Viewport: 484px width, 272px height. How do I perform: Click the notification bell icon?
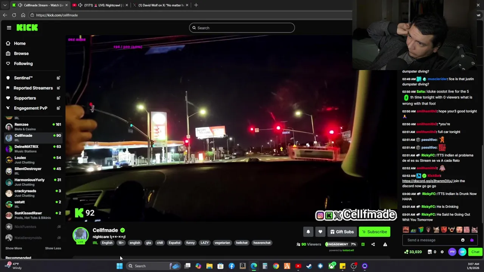pos(308,232)
